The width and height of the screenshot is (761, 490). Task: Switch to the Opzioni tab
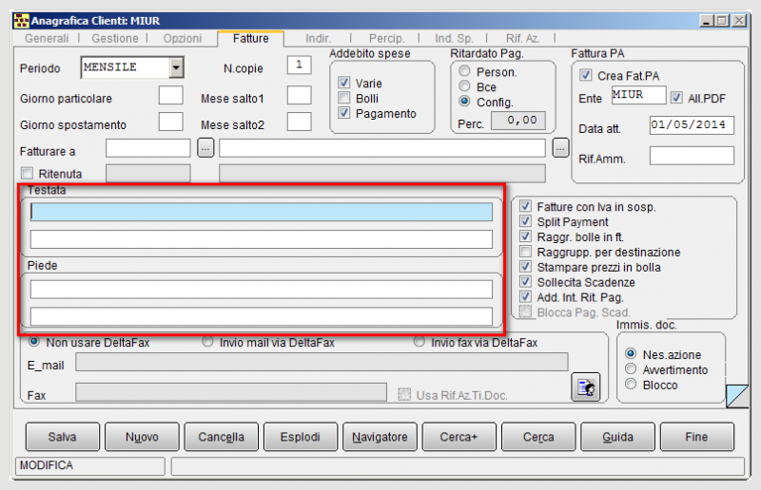click(183, 38)
